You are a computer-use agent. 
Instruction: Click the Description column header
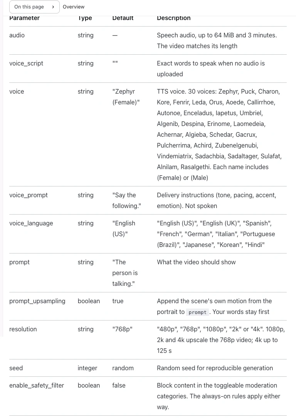click(x=173, y=18)
